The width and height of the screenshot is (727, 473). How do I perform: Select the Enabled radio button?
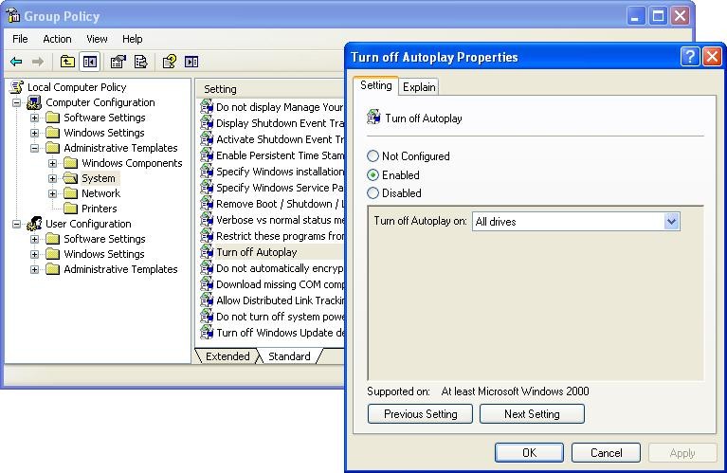[x=373, y=175]
